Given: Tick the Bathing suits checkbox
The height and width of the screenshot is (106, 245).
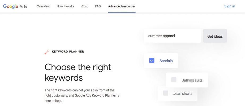Looking at the screenshot, I should click(174, 80).
